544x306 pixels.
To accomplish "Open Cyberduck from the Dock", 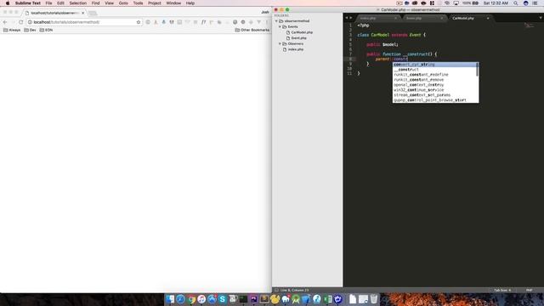I will click(275, 299).
